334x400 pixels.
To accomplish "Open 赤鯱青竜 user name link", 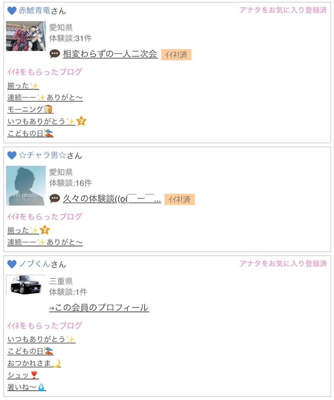I will [35, 10].
